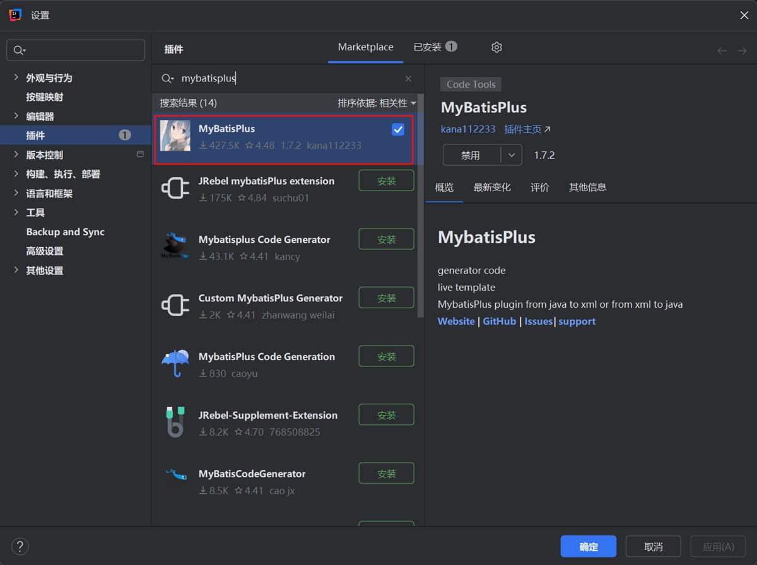Uncheck the MyBatisPlus enabled checkbox
The height and width of the screenshot is (565, 757).
coord(398,129)
